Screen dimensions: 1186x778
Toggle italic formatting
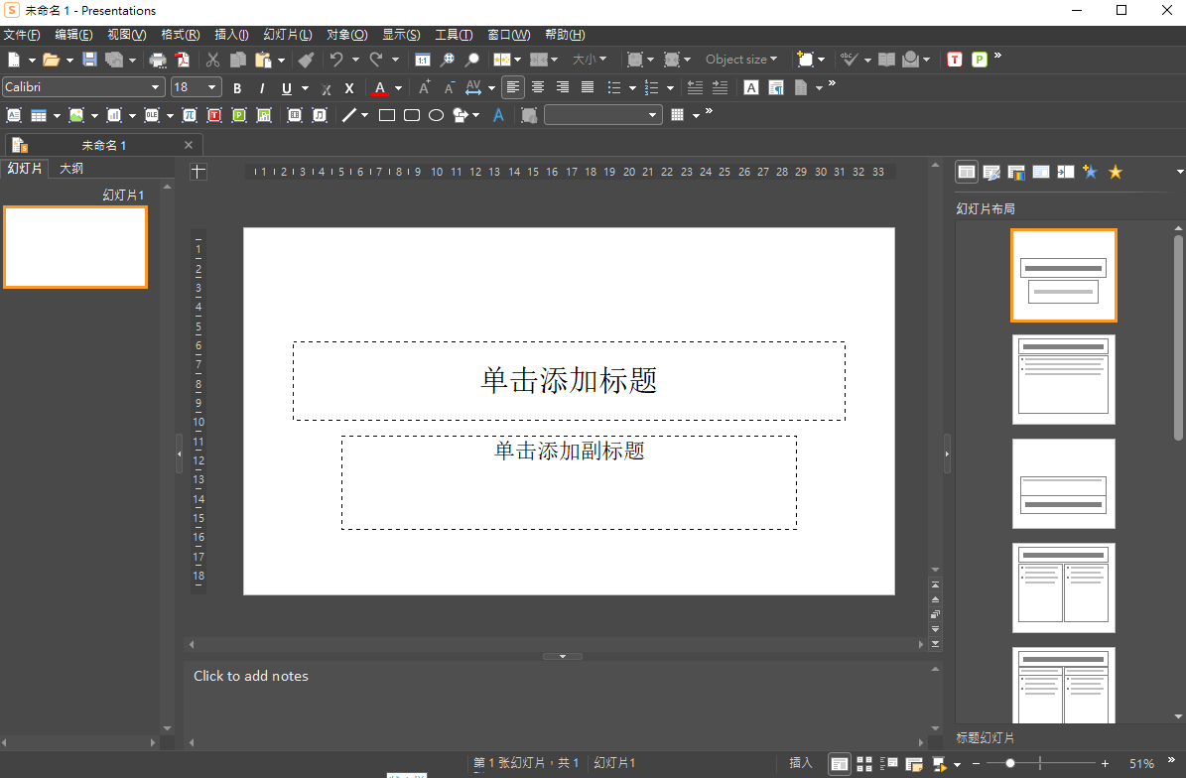pos(262,88)
